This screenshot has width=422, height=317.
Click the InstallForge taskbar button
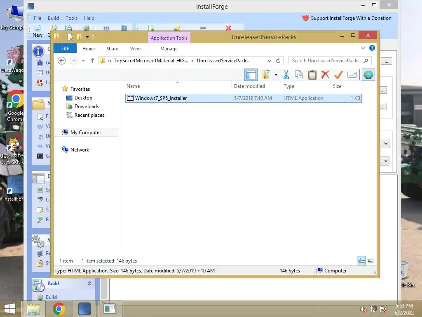pyautogui.click(x=84, y=309)
